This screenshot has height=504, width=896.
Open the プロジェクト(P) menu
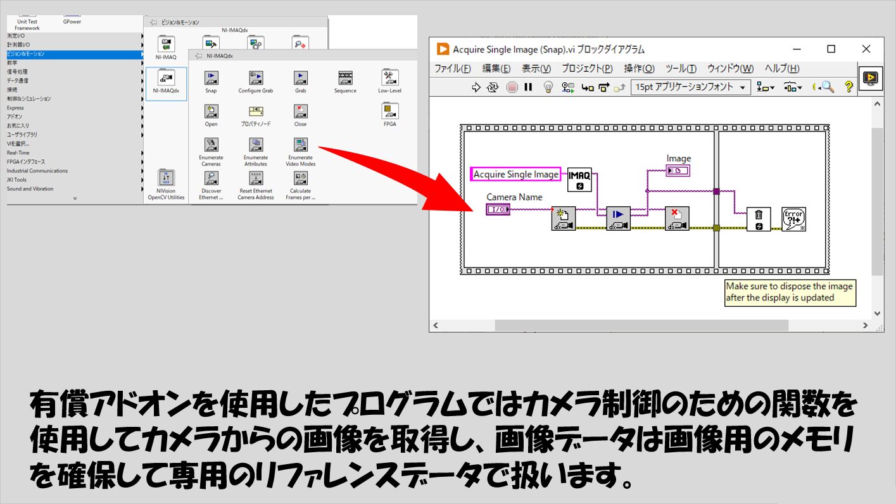587,68
